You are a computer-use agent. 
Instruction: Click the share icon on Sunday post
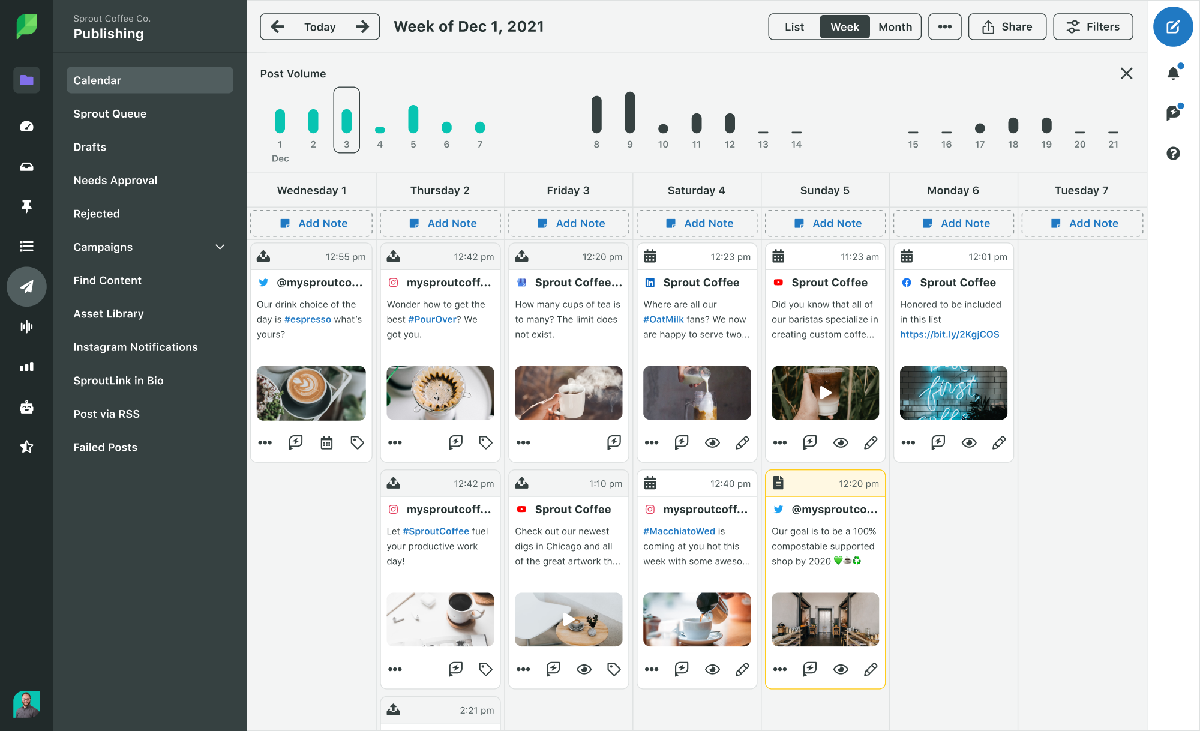pyautogui.click(x=809, y=442)
